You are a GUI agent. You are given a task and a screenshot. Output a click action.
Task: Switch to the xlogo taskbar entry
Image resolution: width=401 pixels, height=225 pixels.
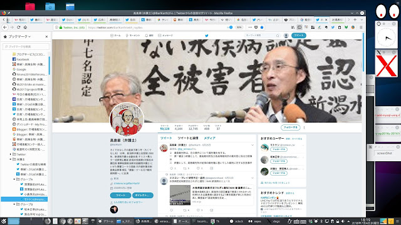coord(274,221)
